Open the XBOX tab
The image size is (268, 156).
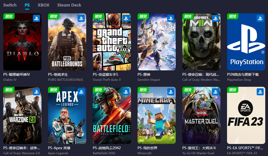point(43,5)
